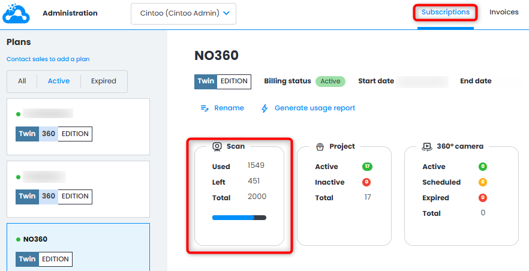529x271 pixels.
Task: Click the lightning bolt usage report icon
Action: click(264, 108)
